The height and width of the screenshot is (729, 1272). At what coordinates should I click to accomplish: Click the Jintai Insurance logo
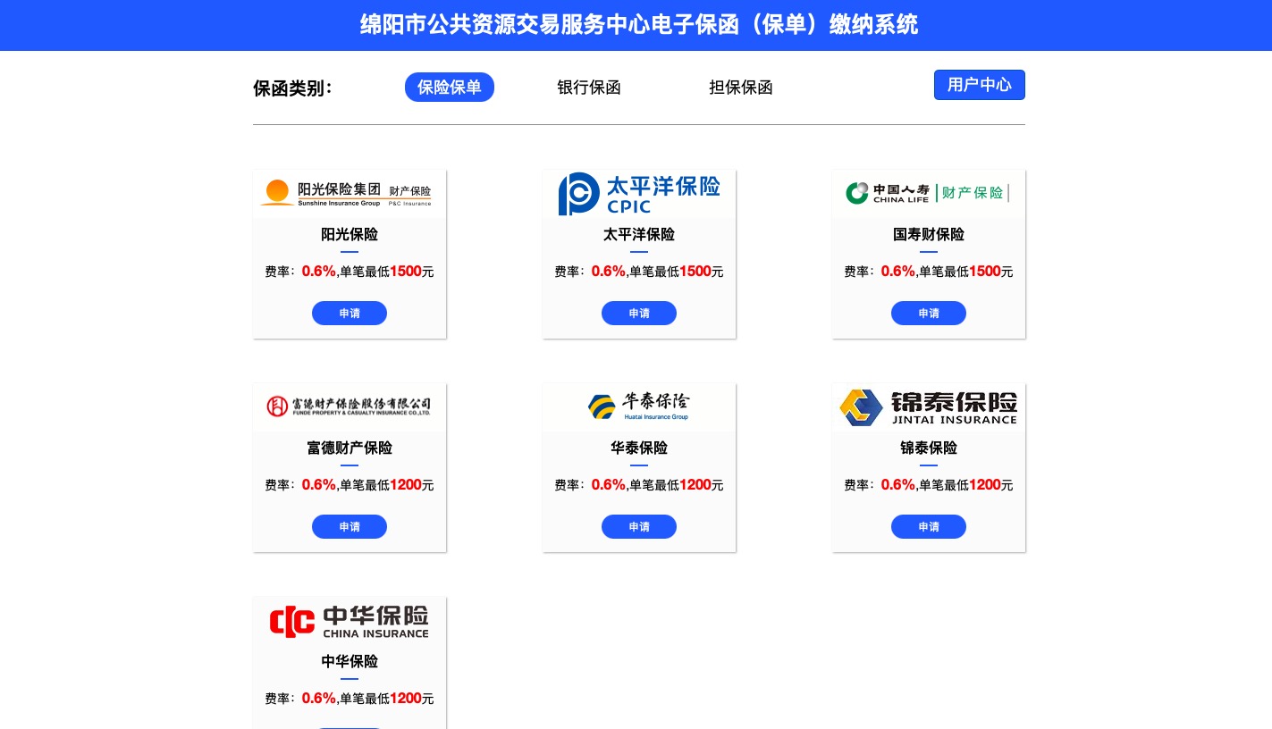(x=929, y=407)
